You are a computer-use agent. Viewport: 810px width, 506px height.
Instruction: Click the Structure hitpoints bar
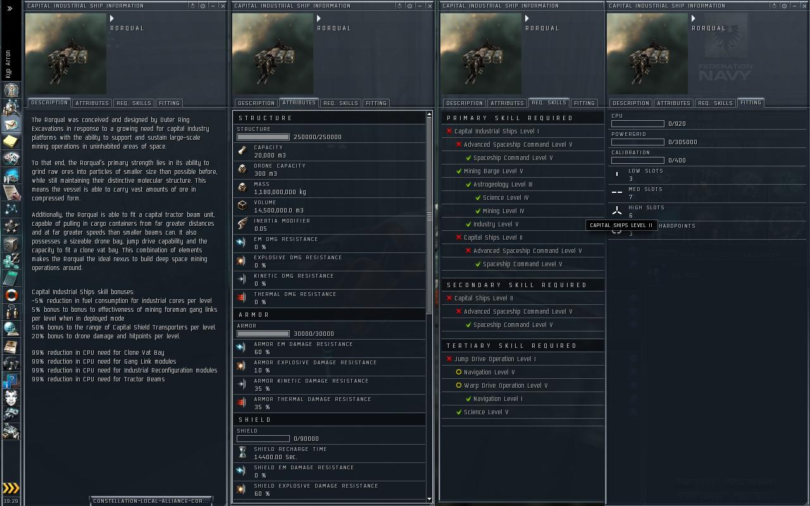tap(263, 137)
